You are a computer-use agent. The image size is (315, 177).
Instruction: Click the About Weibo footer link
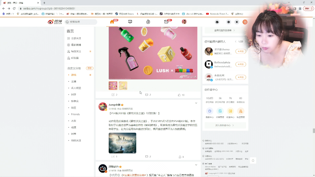pyautogui.click(x=210, y=167)
